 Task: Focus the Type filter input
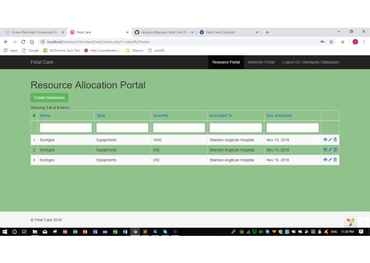point(122,128)
